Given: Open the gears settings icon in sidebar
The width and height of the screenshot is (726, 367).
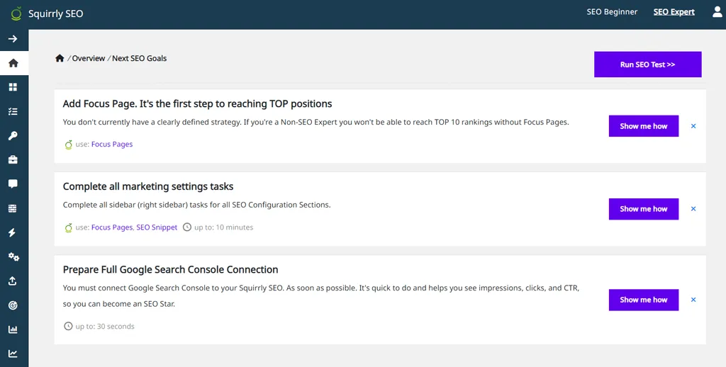Looking at the screenshot, I should tap(13, 257).
